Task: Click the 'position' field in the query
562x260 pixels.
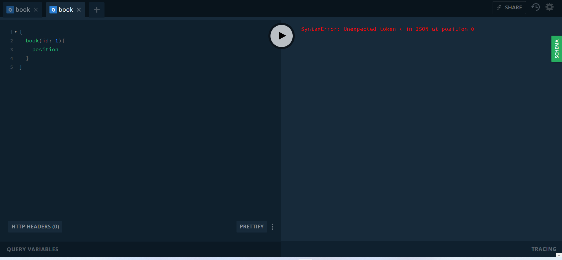Action: point(45,49)
